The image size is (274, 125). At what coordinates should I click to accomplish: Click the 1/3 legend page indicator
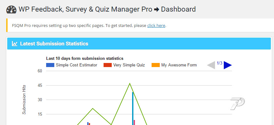tap(219, 63)
